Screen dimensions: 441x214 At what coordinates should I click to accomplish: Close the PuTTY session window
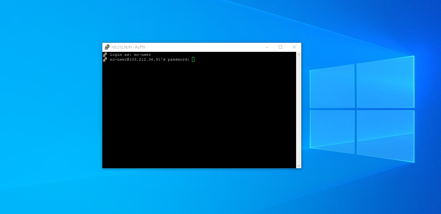pos(294,47)
